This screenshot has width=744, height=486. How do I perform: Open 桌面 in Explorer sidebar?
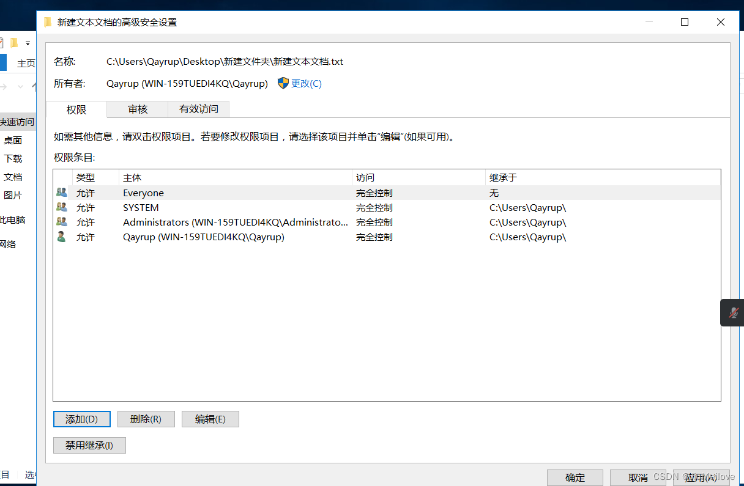tap(13, 140)
